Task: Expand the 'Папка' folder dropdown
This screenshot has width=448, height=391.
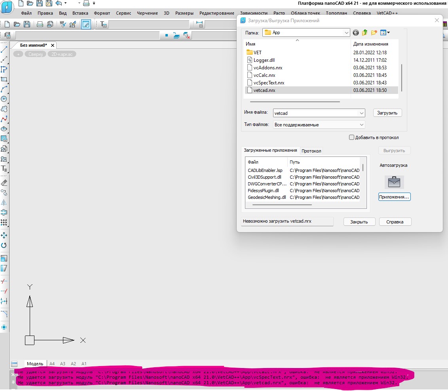Action: coord(346,32)
